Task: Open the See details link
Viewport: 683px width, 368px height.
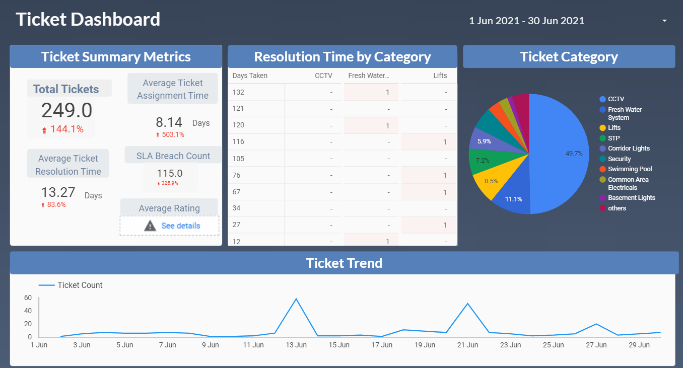Action: point(180,226)
